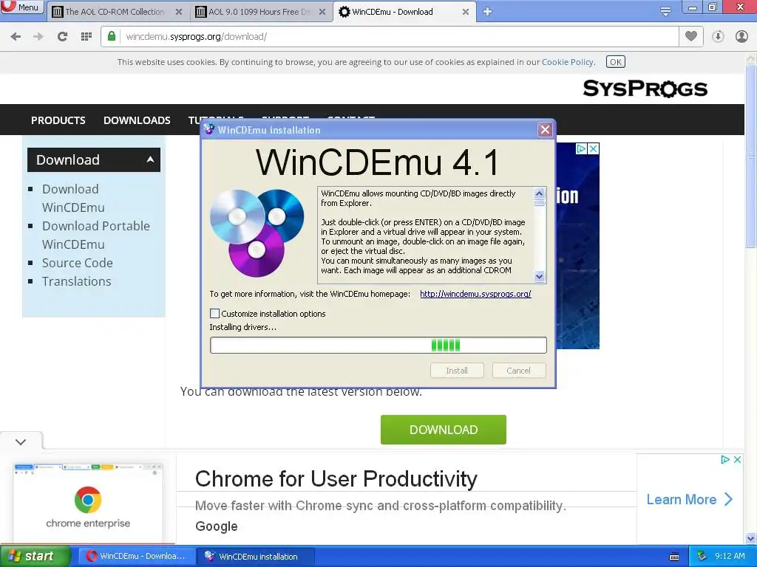The height and width of the screenshot is (567, 757).
Task: Open the Cookie Policy link
Action: click(x=568, y=62)
